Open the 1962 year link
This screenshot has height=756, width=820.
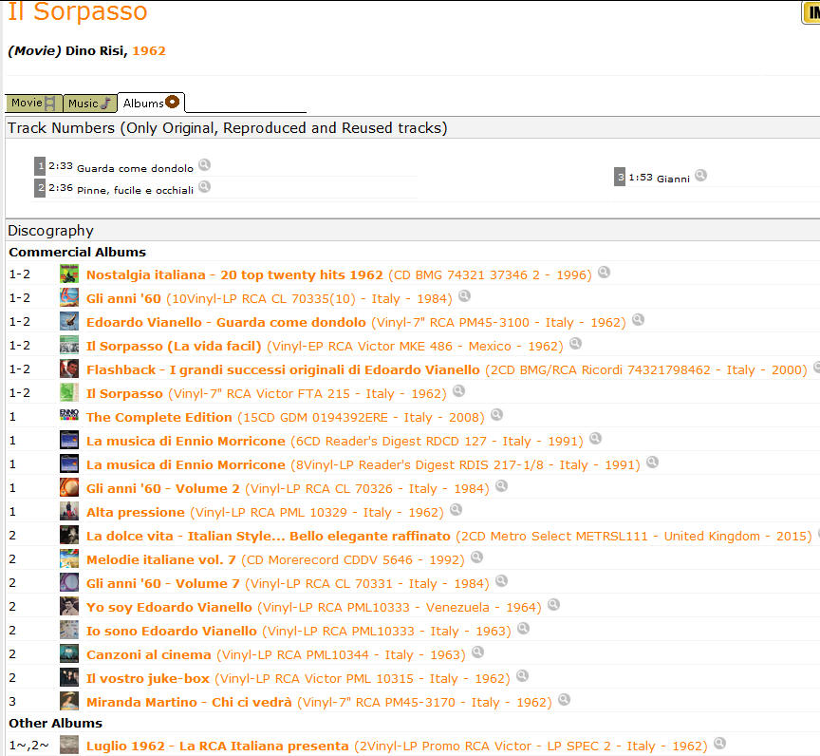[149, 50]
